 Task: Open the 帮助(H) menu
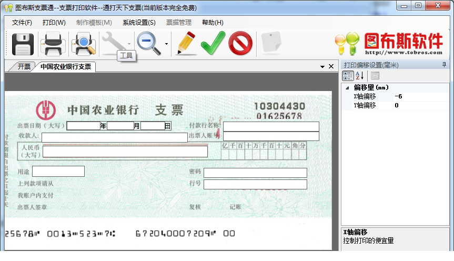coord(213,23)
